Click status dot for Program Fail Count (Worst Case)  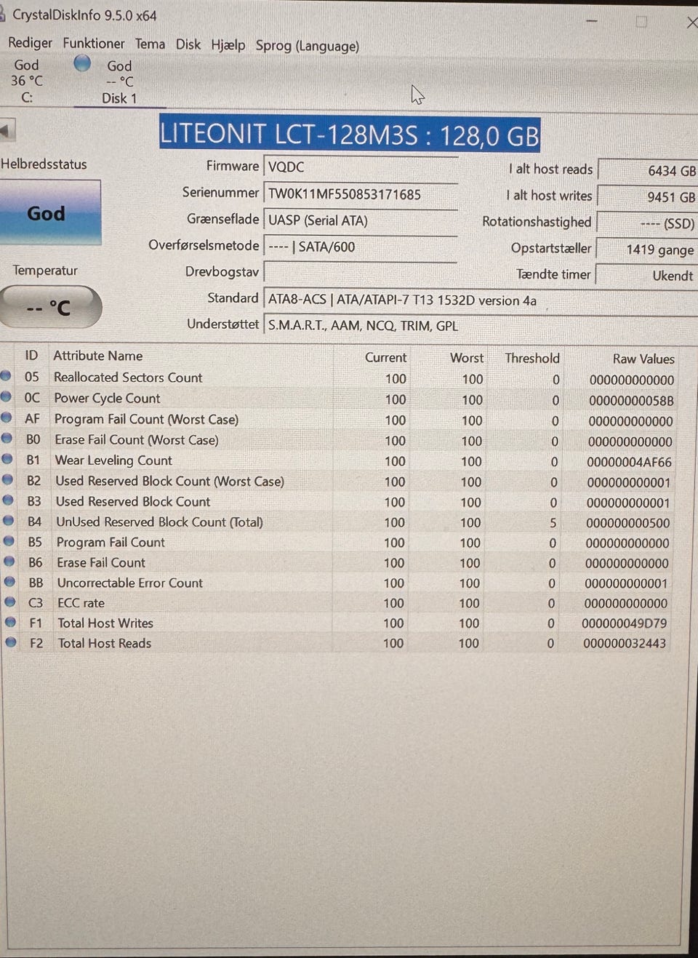point(7,418)
